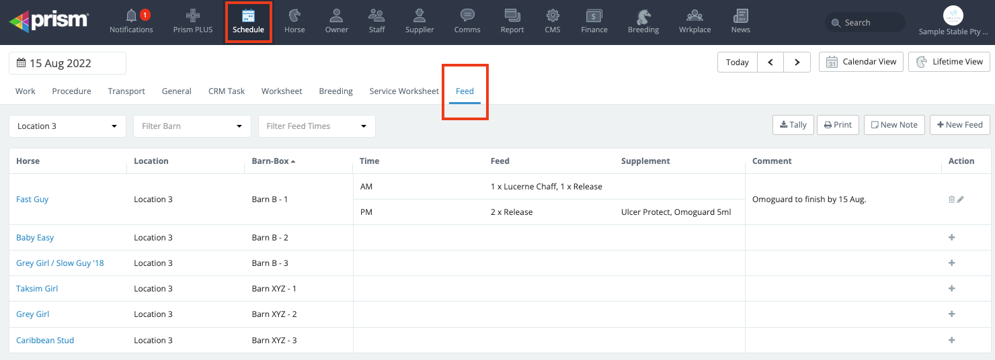This screenshot has height=360, width=995.
Task: Open the Taksim Girl horse link
Action: [x=37, y=289]
